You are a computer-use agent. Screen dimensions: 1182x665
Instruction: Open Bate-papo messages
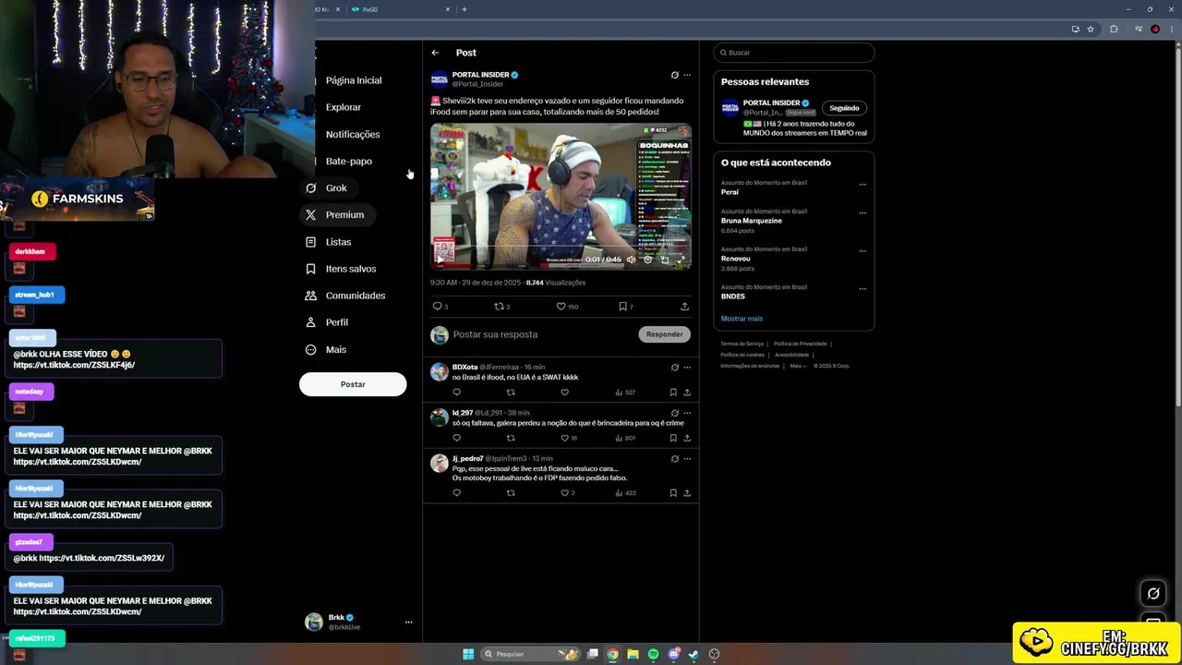pos(348,161)
